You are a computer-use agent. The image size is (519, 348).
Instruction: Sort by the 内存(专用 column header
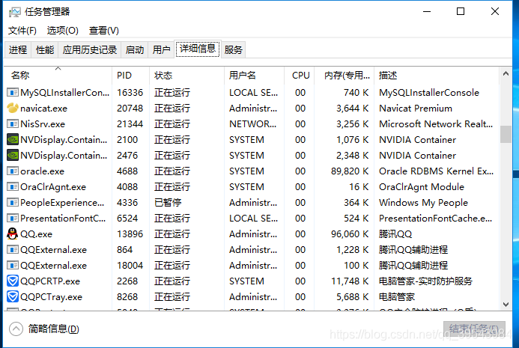click(x=345, y=76)
